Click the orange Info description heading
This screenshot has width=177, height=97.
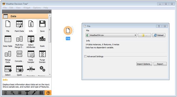(5, 80)
